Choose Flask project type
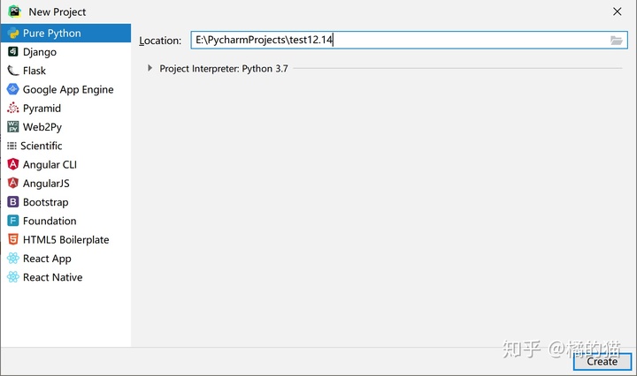Image resolution: width=637 pixels, height=376 pixels. 65,71
